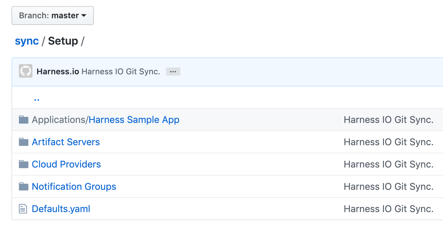The image size is (443, 231).
Task: Click the folder icon beside Artifact Servers
Action: click(24, 142)
